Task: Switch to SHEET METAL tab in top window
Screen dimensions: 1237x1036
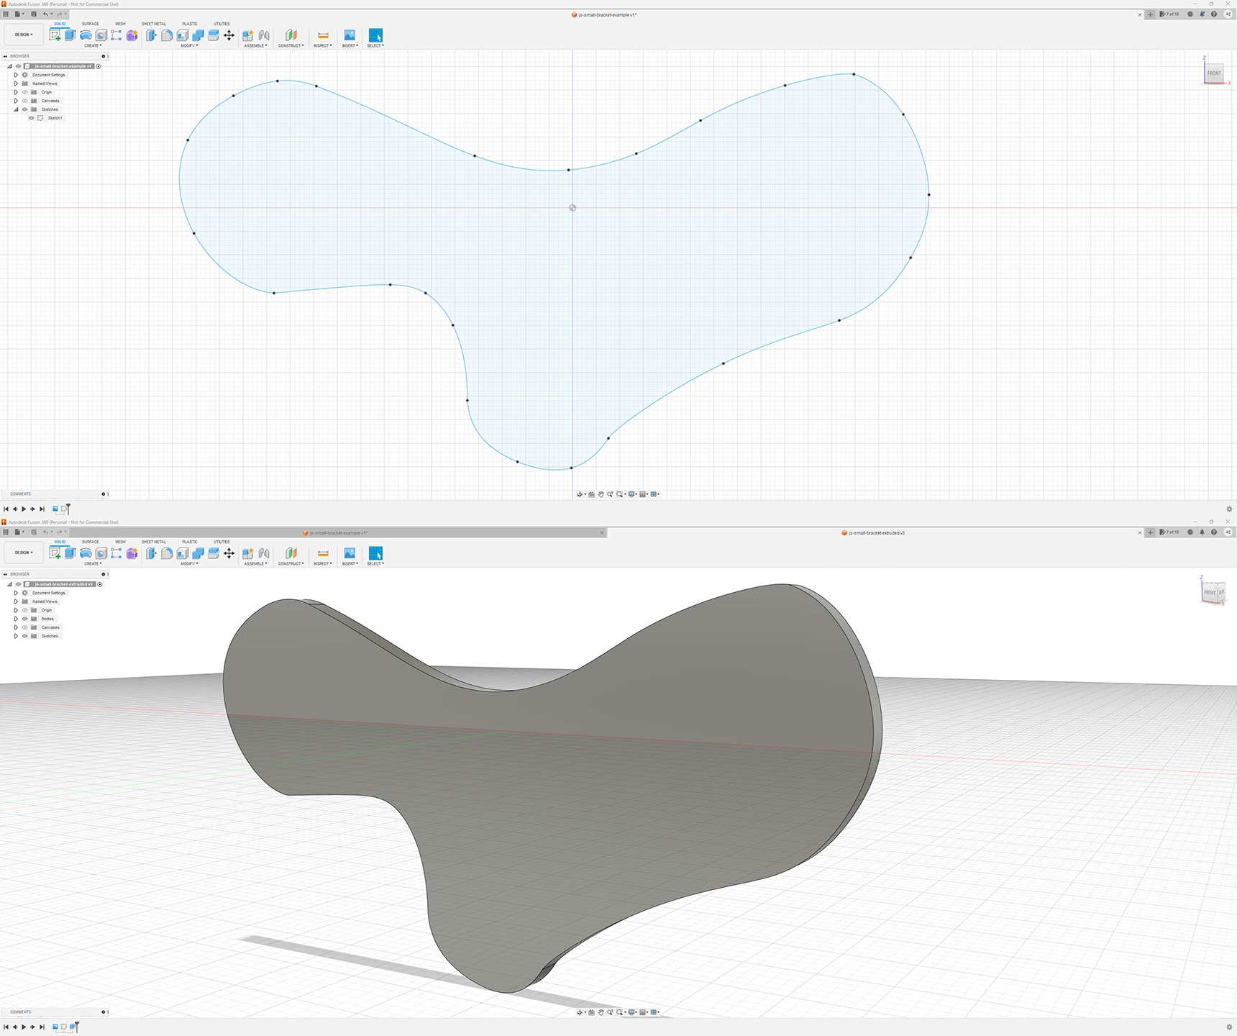Action: (x=153, y=24)
